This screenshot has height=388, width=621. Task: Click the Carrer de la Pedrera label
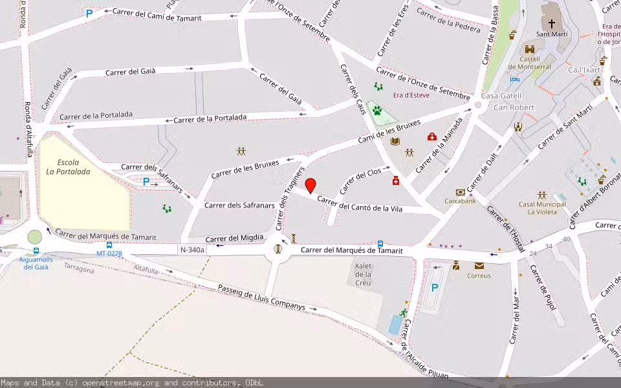click(x=448, y=20)
